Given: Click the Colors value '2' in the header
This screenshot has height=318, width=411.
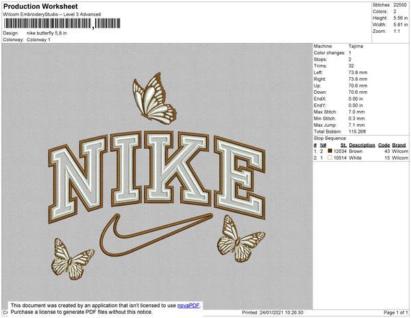Looking at the screenshot, I should coord(395,12).
